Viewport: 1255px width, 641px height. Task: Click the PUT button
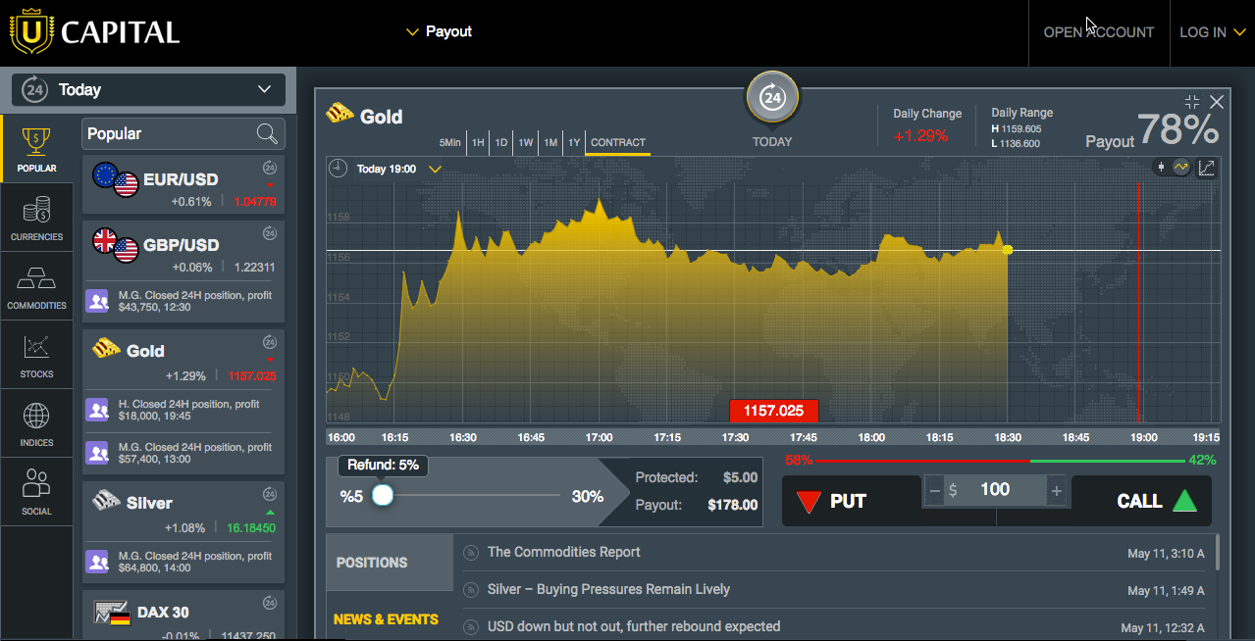(852, 502)
